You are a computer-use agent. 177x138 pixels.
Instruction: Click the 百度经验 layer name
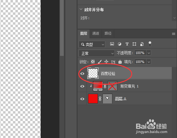click(108, 74)
